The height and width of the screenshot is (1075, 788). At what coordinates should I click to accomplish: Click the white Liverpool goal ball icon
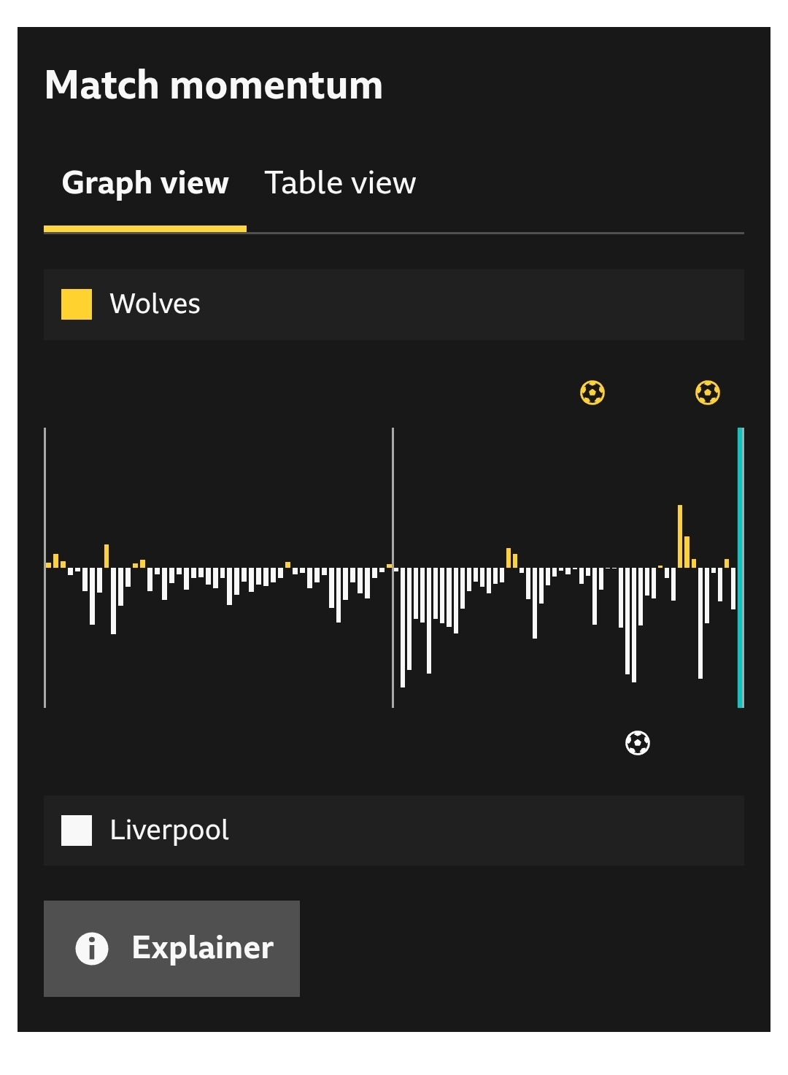pos(638,743)
